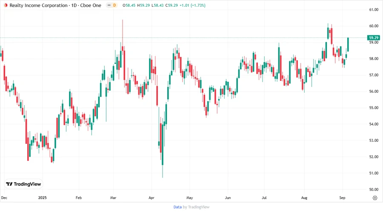Click the 60.00 price axis label

pyautogui.click(x=374, y=26)
